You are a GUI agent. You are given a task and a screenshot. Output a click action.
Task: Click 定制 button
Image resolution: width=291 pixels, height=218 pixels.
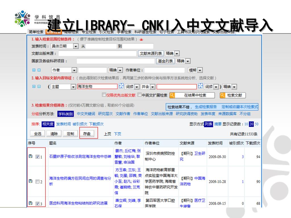pyautogui.click(x=70, y=134)
